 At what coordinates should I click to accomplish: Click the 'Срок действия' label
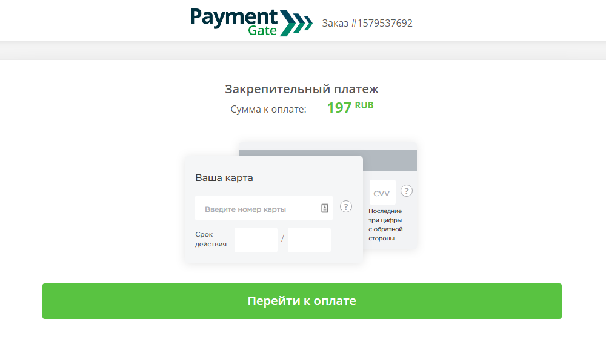click(211, 239)
